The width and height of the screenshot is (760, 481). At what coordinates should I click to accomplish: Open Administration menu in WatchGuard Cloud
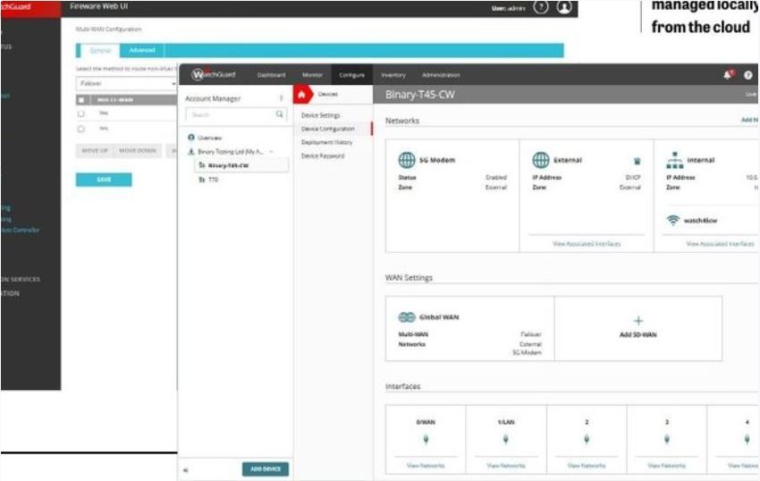click(x=441, y=75)
